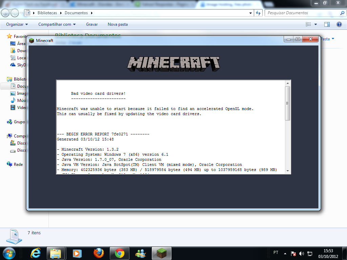This screenshot has height=260, width=347.
Task: Select Rede in the navigation pane
Action: [x=18, y=164]
